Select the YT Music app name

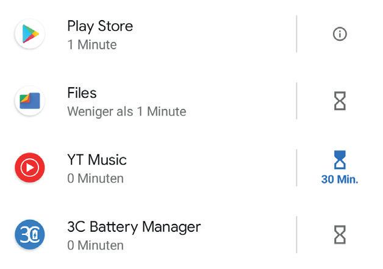97,160
